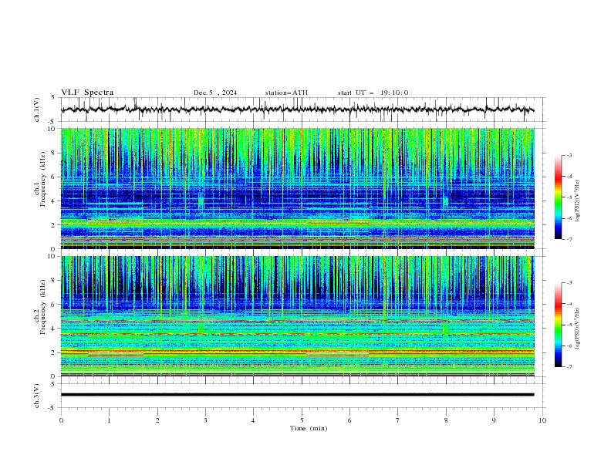Click the 'VLF Spectra' title text
This screenshot has width=611, height=472.
87,93
